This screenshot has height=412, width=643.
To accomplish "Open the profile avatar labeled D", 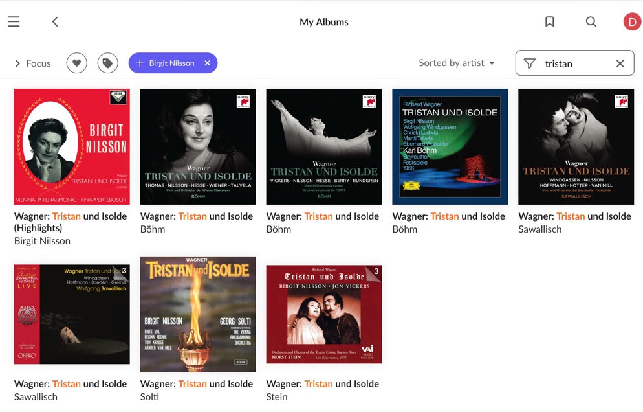I will [x=631, y=22].
